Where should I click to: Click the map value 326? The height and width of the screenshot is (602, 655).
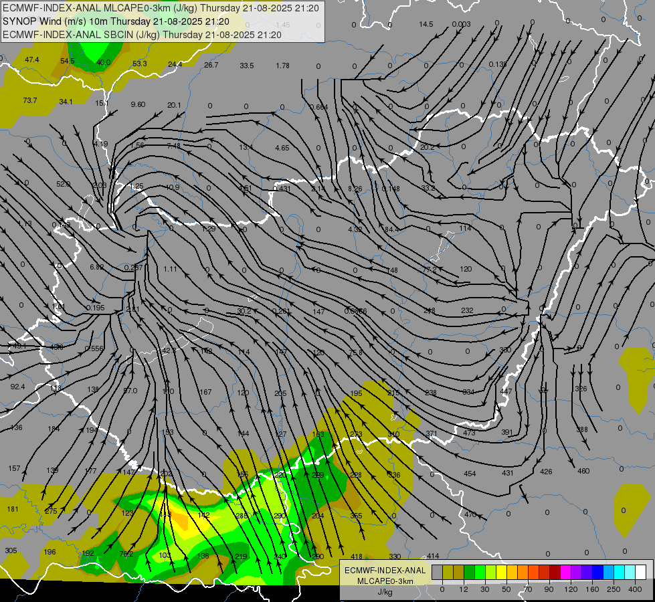tap(581, 389)
